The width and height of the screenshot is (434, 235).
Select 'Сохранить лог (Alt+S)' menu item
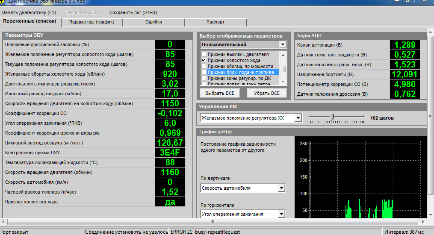click(133, 12)
